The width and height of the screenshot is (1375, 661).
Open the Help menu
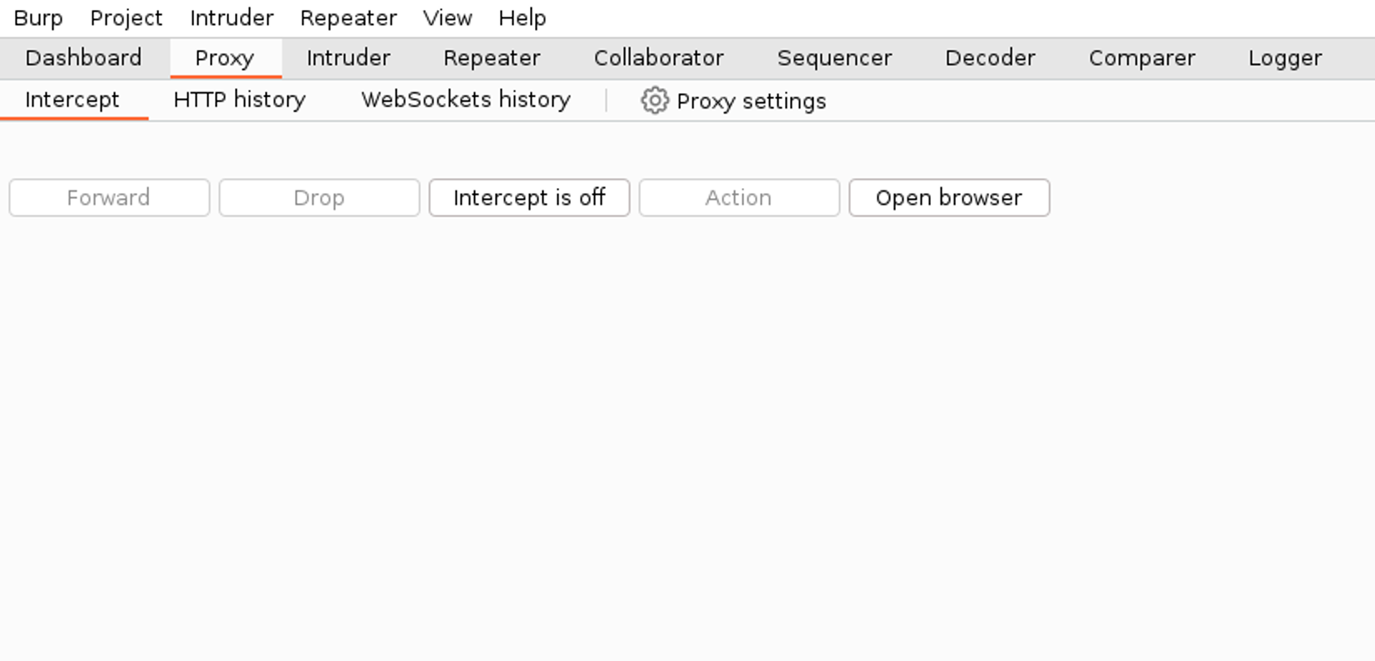(x=522, y=18)
